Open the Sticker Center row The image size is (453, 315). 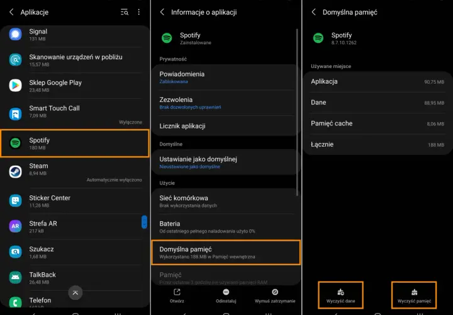75,201
